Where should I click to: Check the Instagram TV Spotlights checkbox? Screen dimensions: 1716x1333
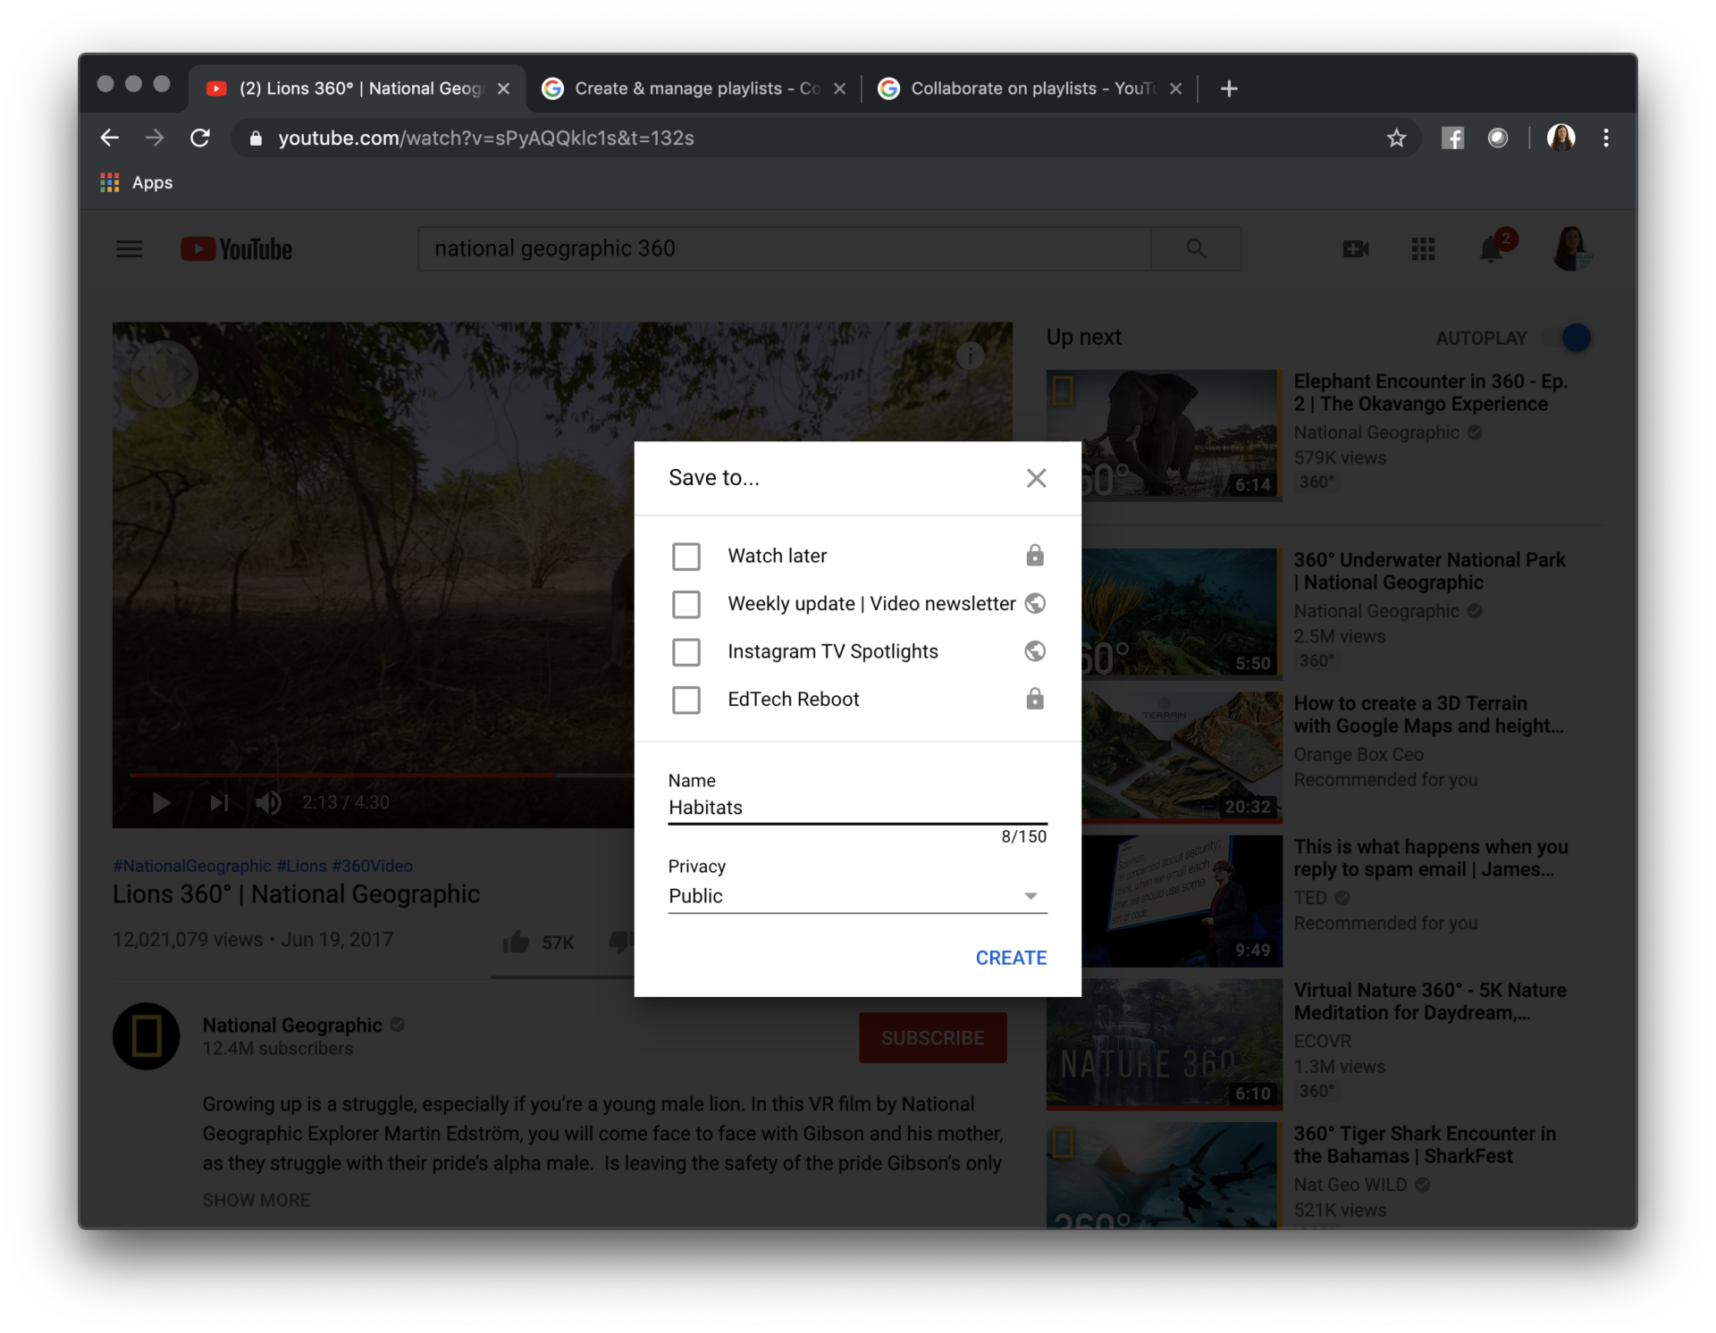pos(686,651)
